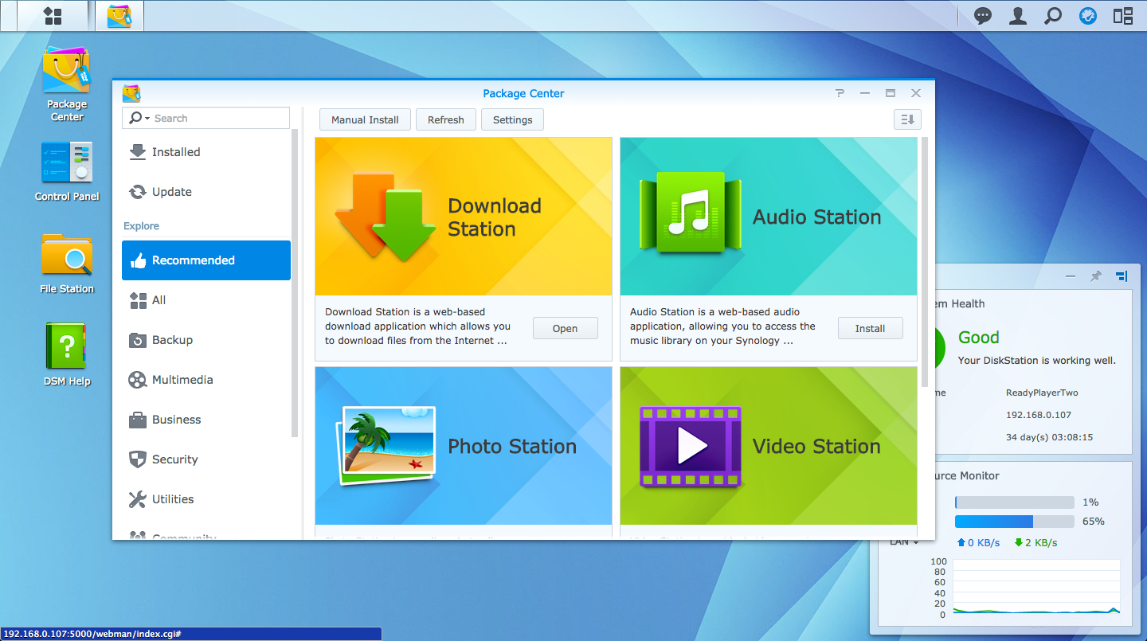
Task: Open the notifications chat bubble icon
Action: tap(983, 16)
